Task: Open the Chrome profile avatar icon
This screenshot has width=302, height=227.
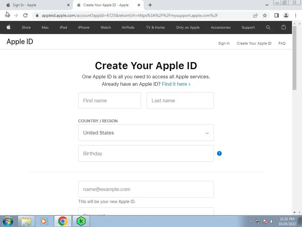Action: [x=286, y=15]
